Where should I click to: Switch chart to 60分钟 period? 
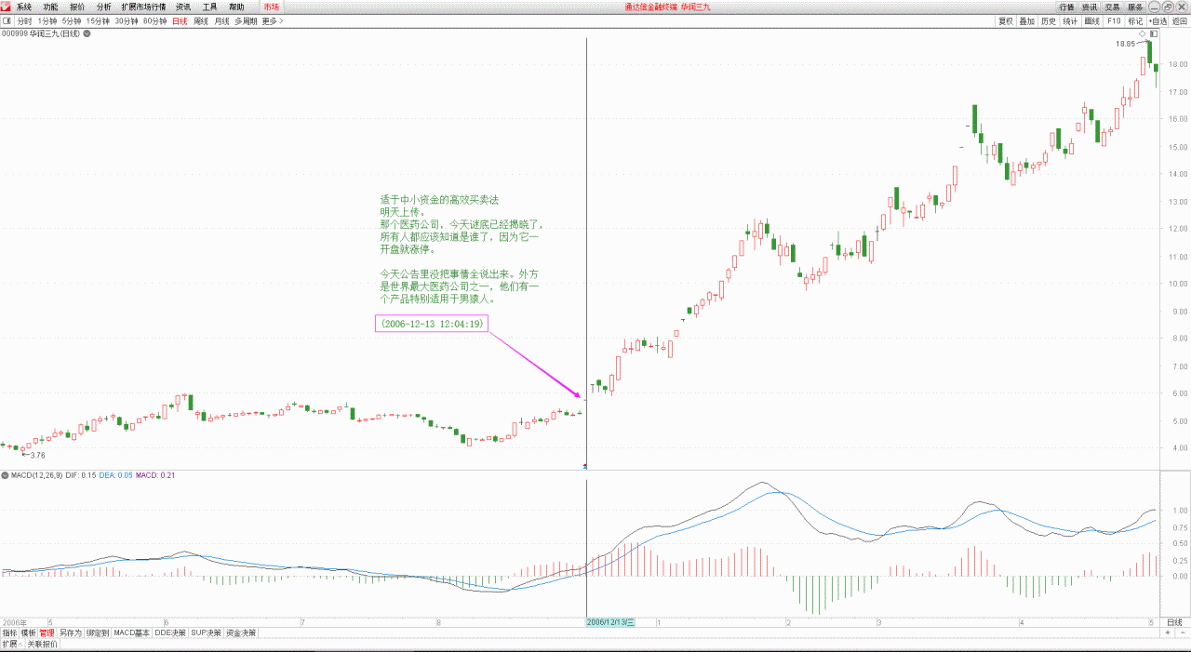point(154,20)
